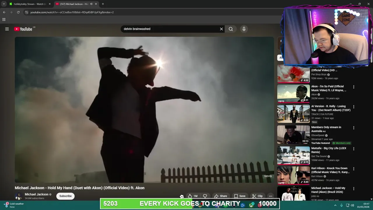Open options menu for Keri Hilson video
Viewport: 373px width, 210px height.
pos(354,169)
